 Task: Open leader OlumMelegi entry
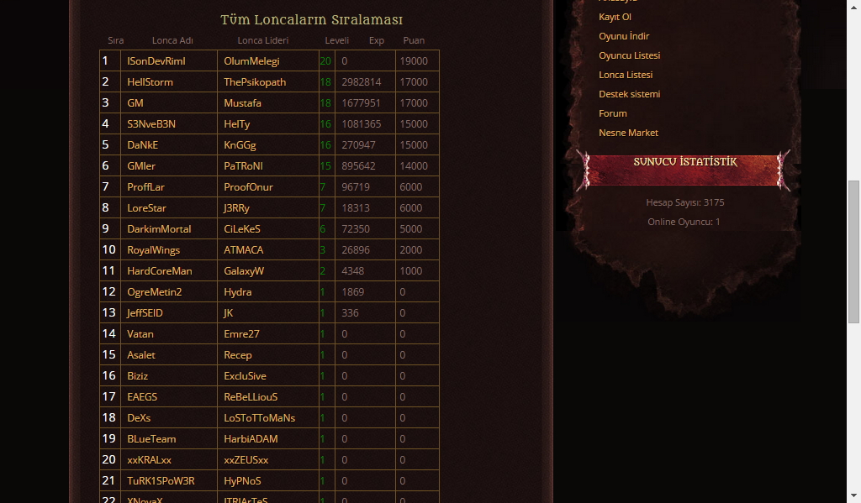coord(251,61)
